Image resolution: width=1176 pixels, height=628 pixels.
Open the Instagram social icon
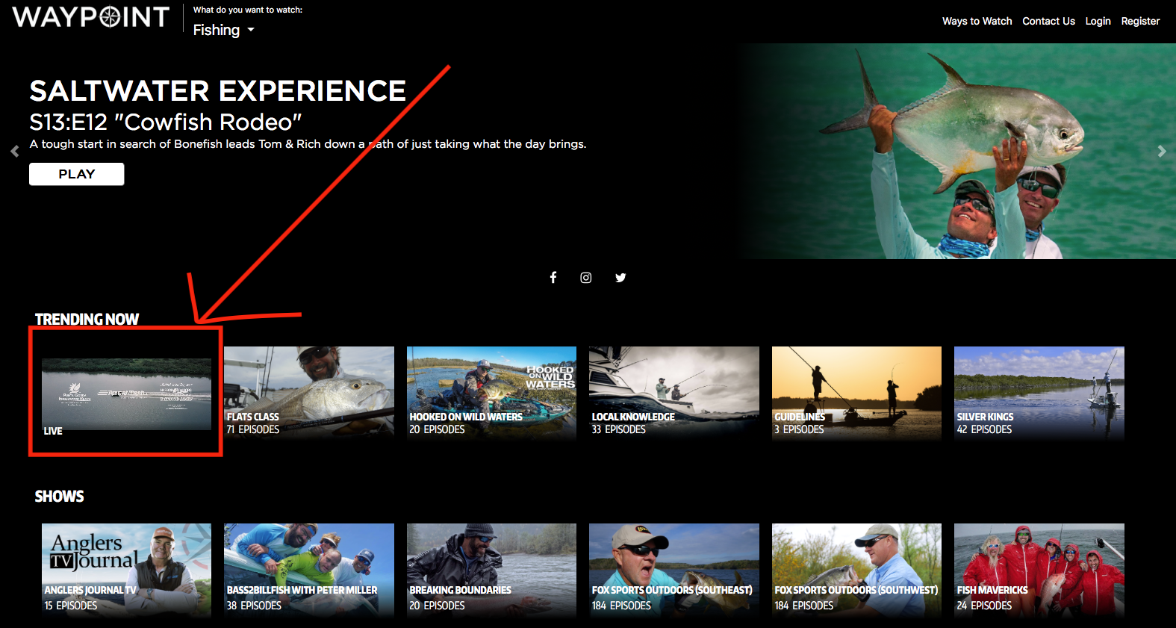pos(586,278)
